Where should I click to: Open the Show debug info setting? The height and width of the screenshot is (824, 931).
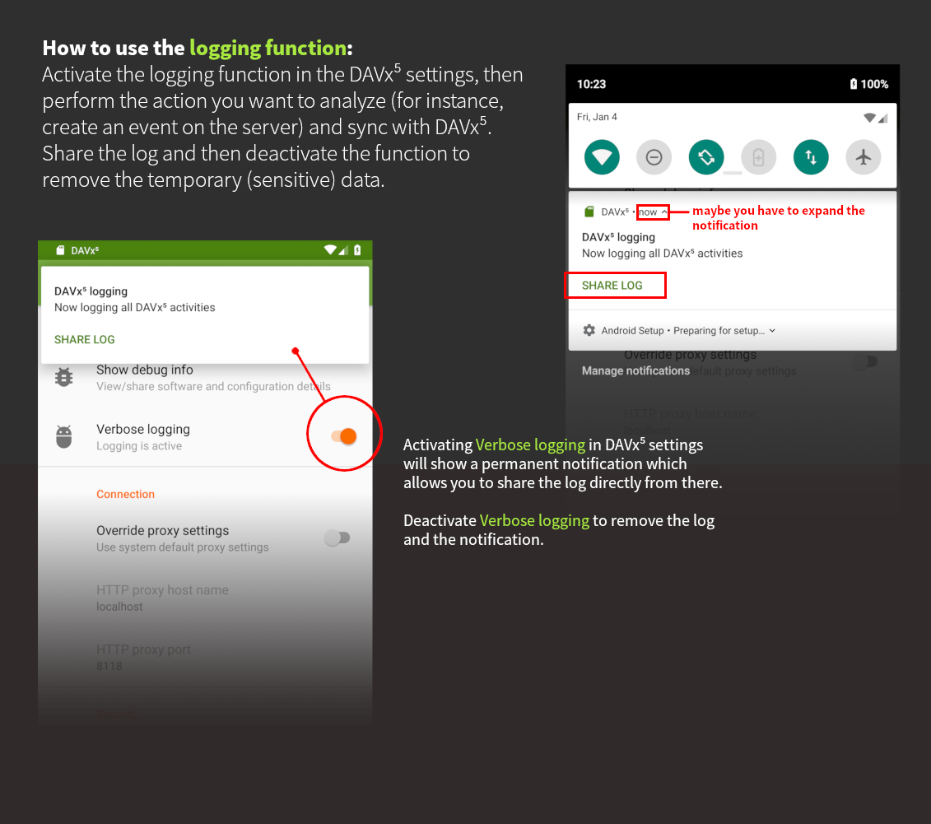tap(205, 378)
